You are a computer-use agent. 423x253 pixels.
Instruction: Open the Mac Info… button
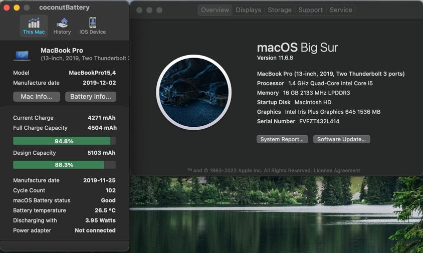(x=37, y=97)
